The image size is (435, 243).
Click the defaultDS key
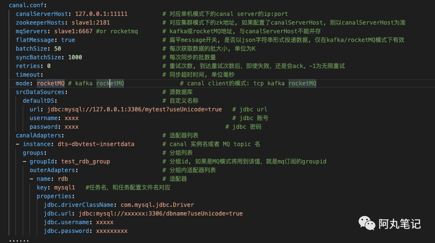tap(40, 101)
